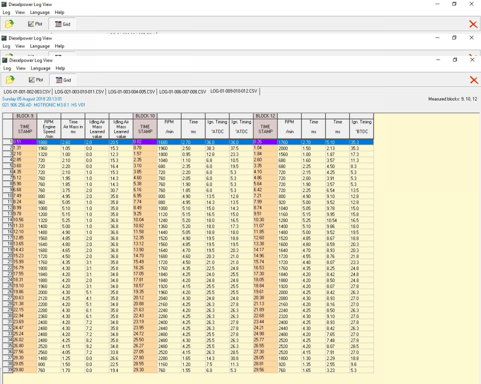
Task: Click the red X icon in the rearmost window toolbar
Action: pyautogui.click(x=473, y=24)
